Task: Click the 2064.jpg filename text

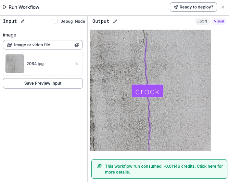Action: (35, 64)
